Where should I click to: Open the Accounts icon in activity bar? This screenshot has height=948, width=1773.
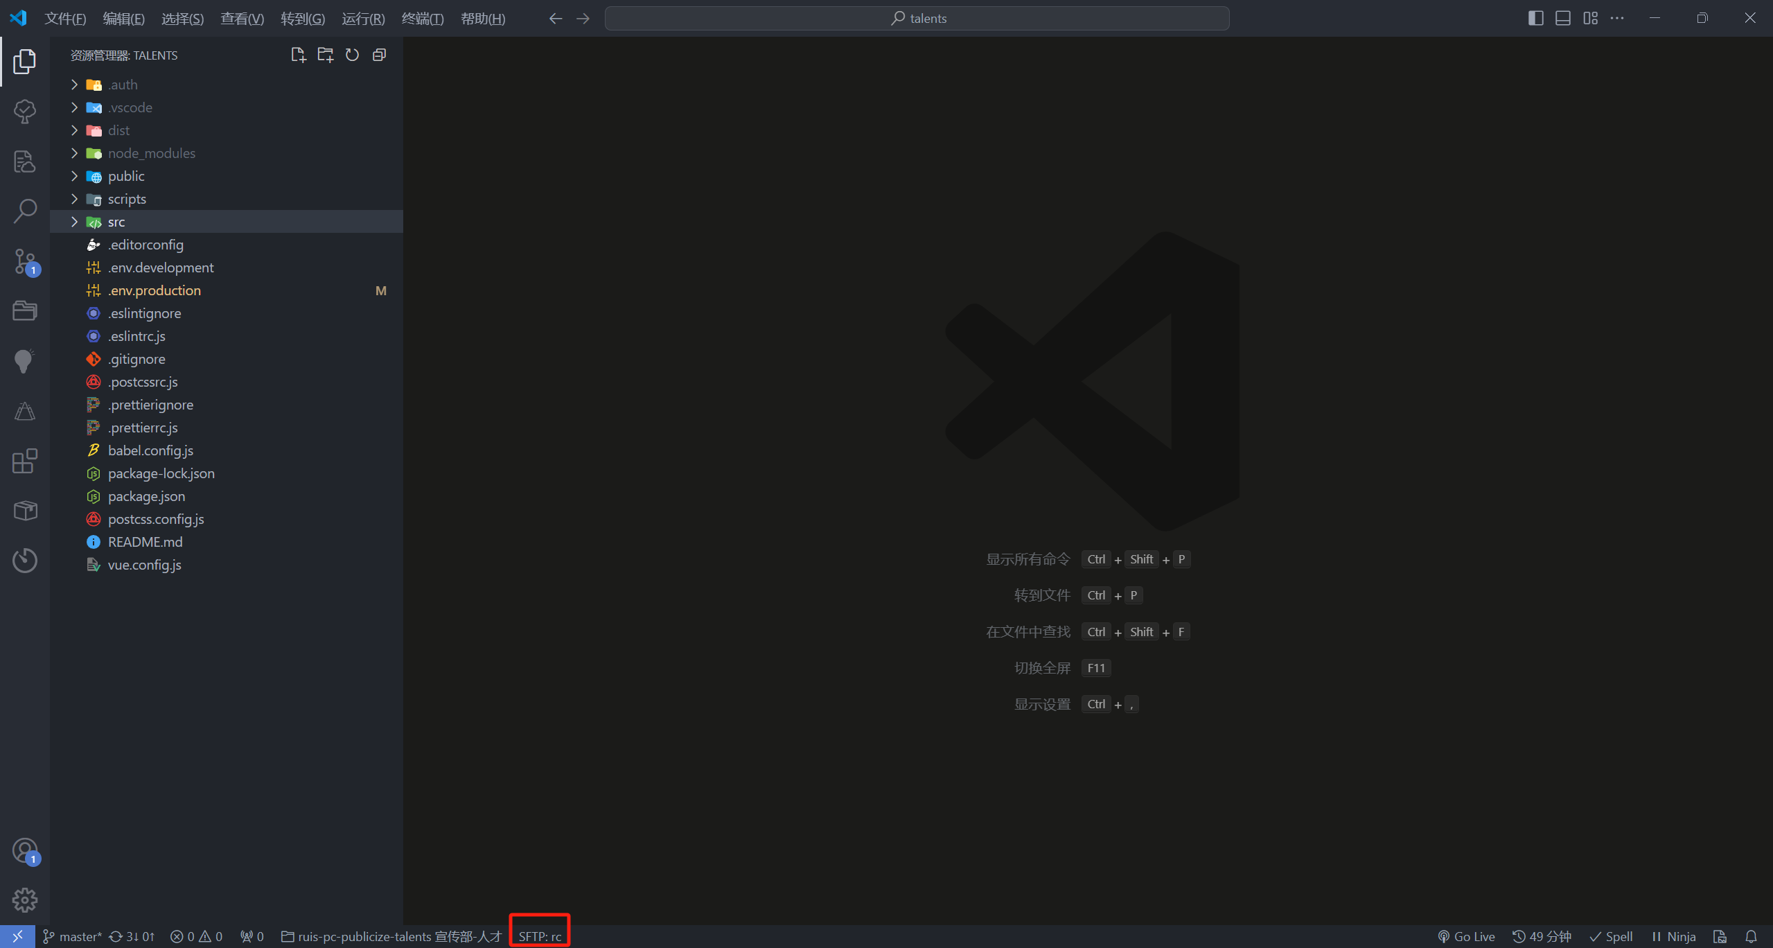click(x=25, y=851)
